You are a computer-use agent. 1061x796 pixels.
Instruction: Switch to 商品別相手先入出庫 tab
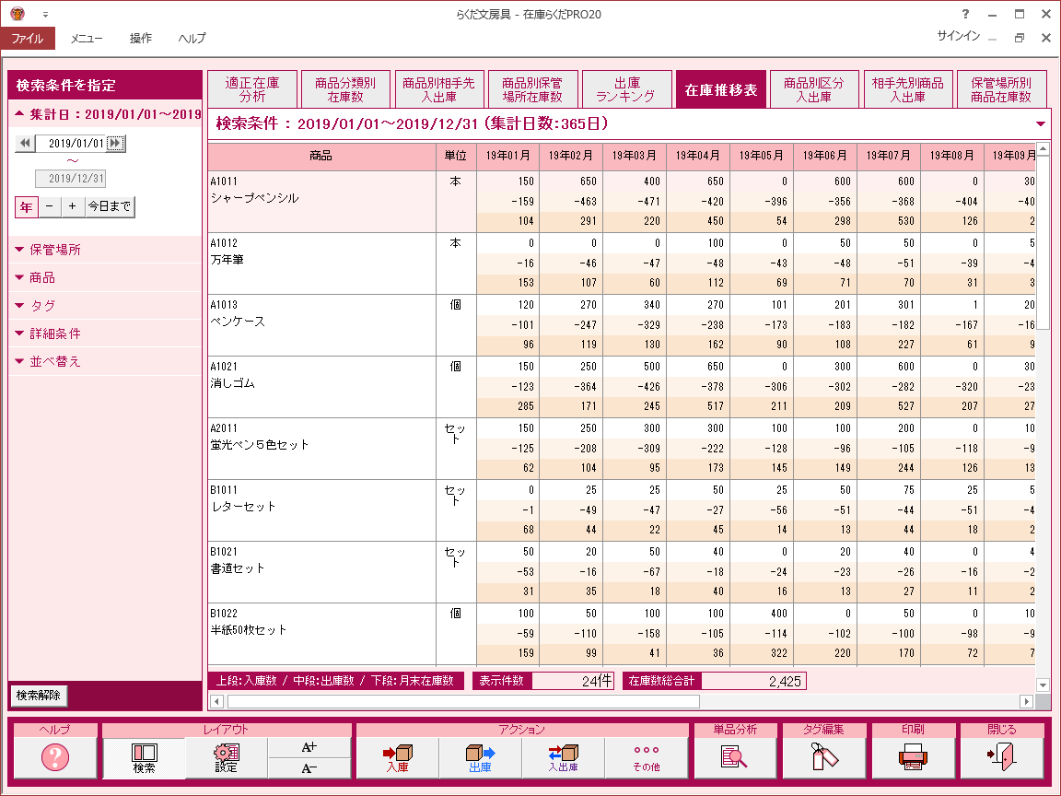[438, 89]
